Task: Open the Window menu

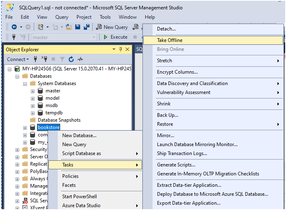Action: (x=128, y=17)
